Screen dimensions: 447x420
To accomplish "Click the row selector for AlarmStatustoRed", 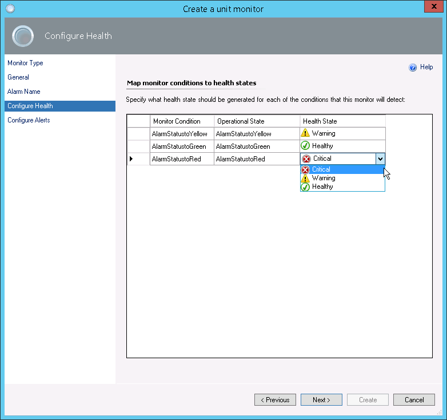I will (x=138, y=159).
